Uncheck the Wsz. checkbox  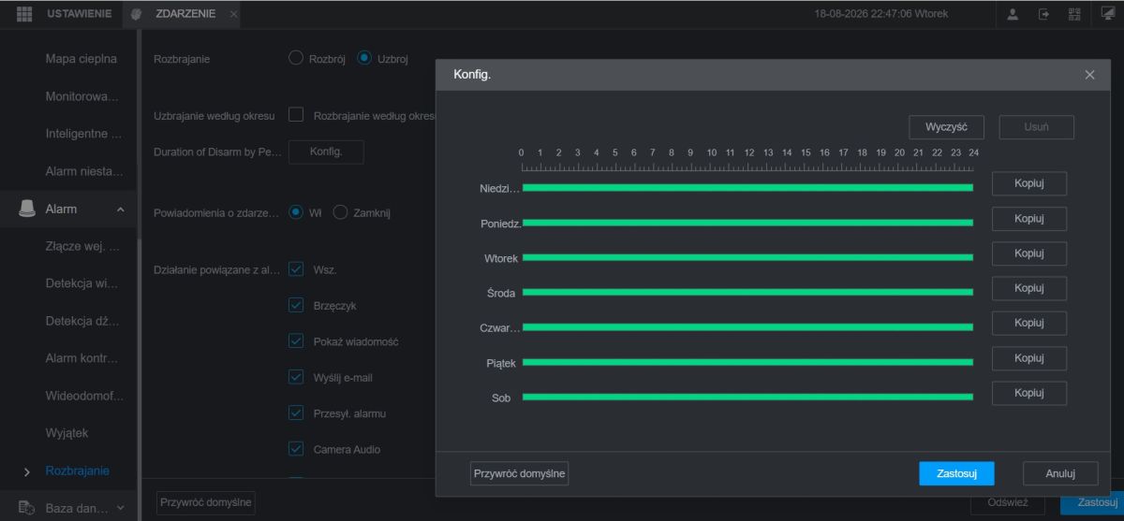click(x=297, y=269)
